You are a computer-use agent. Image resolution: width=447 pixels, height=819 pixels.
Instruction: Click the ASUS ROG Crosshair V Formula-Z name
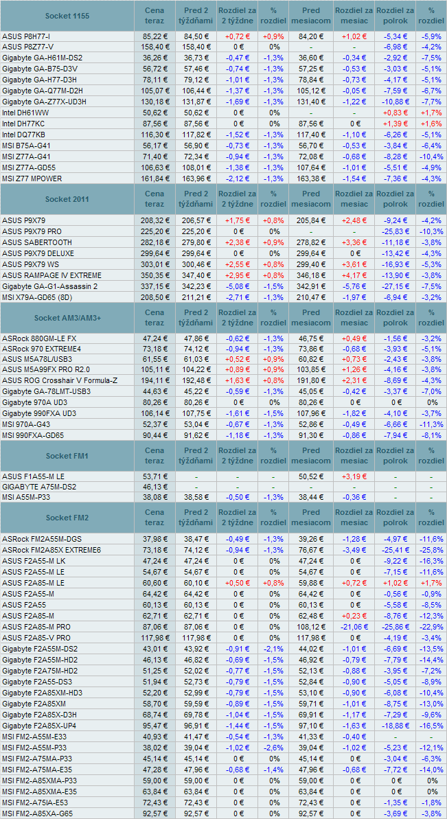pos(60,380)
